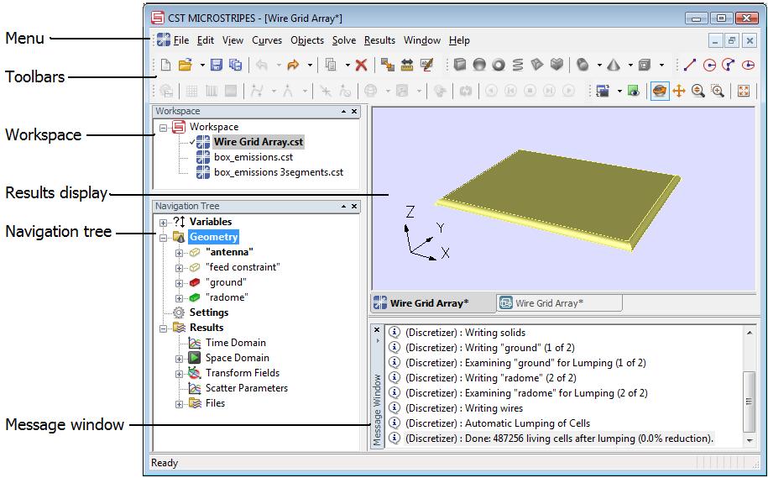Select the ruler measure tool
The width and height of the screenshot is (768, 478).
[x=407, y=65]
